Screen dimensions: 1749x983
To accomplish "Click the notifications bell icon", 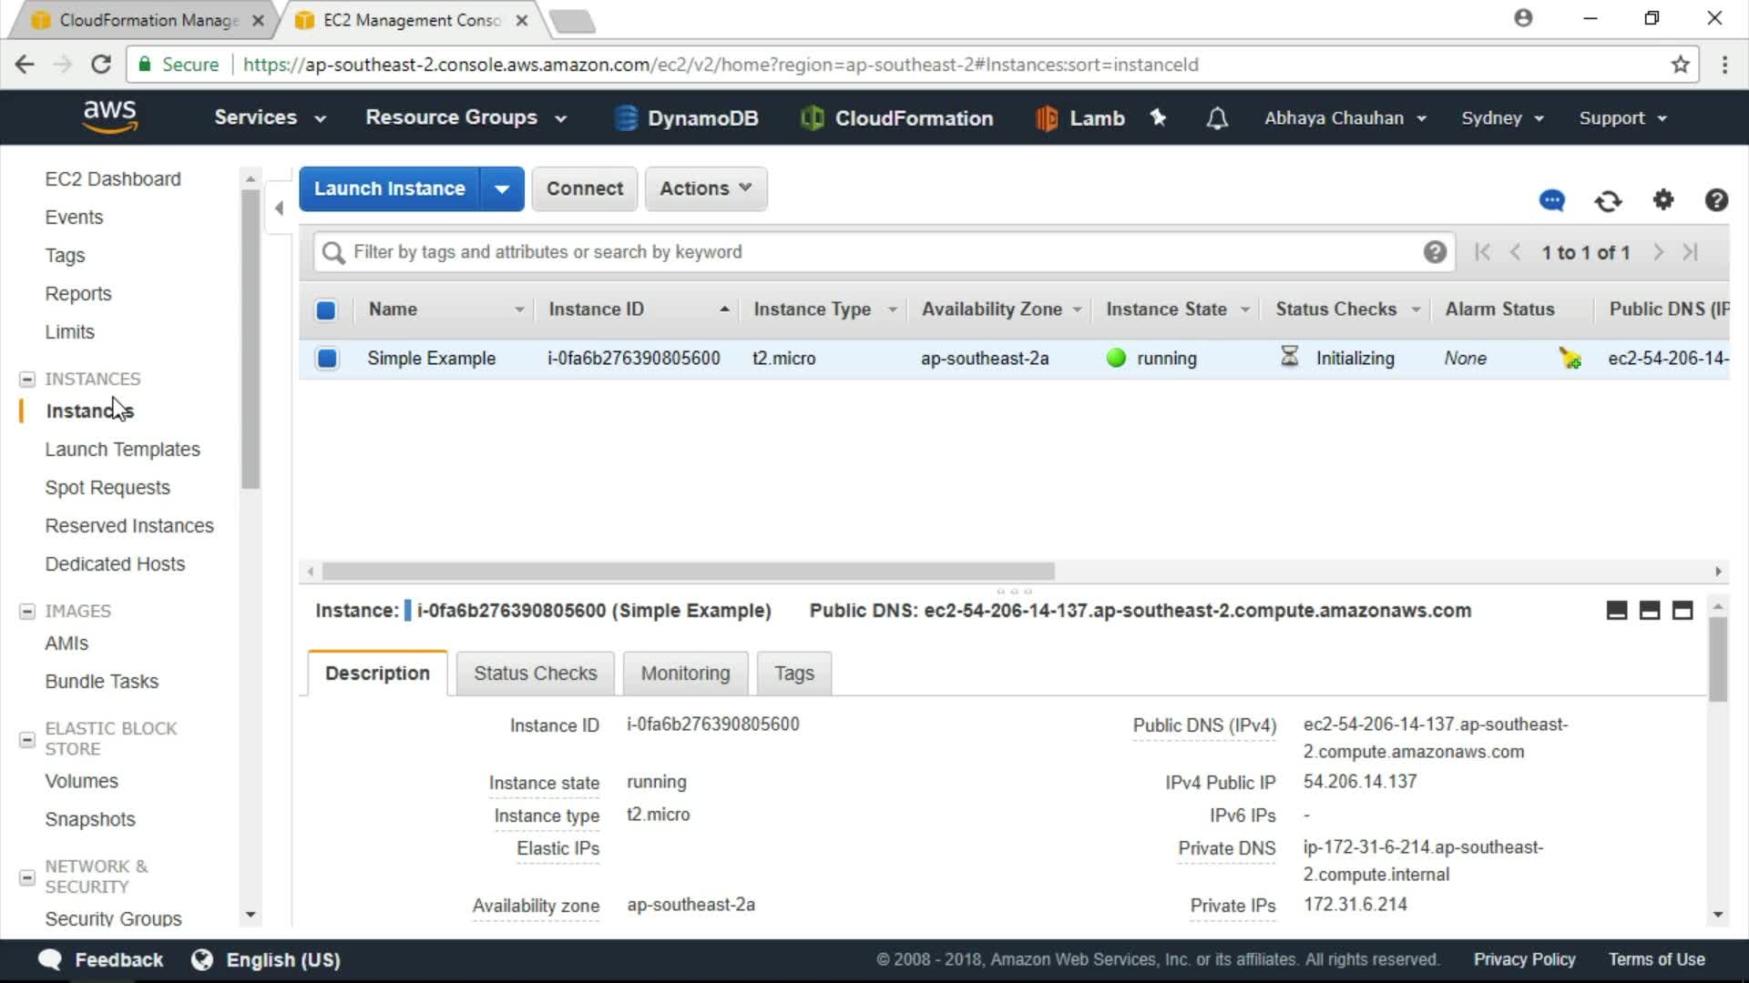I will pyautogui.click(x=1217, y=118).
